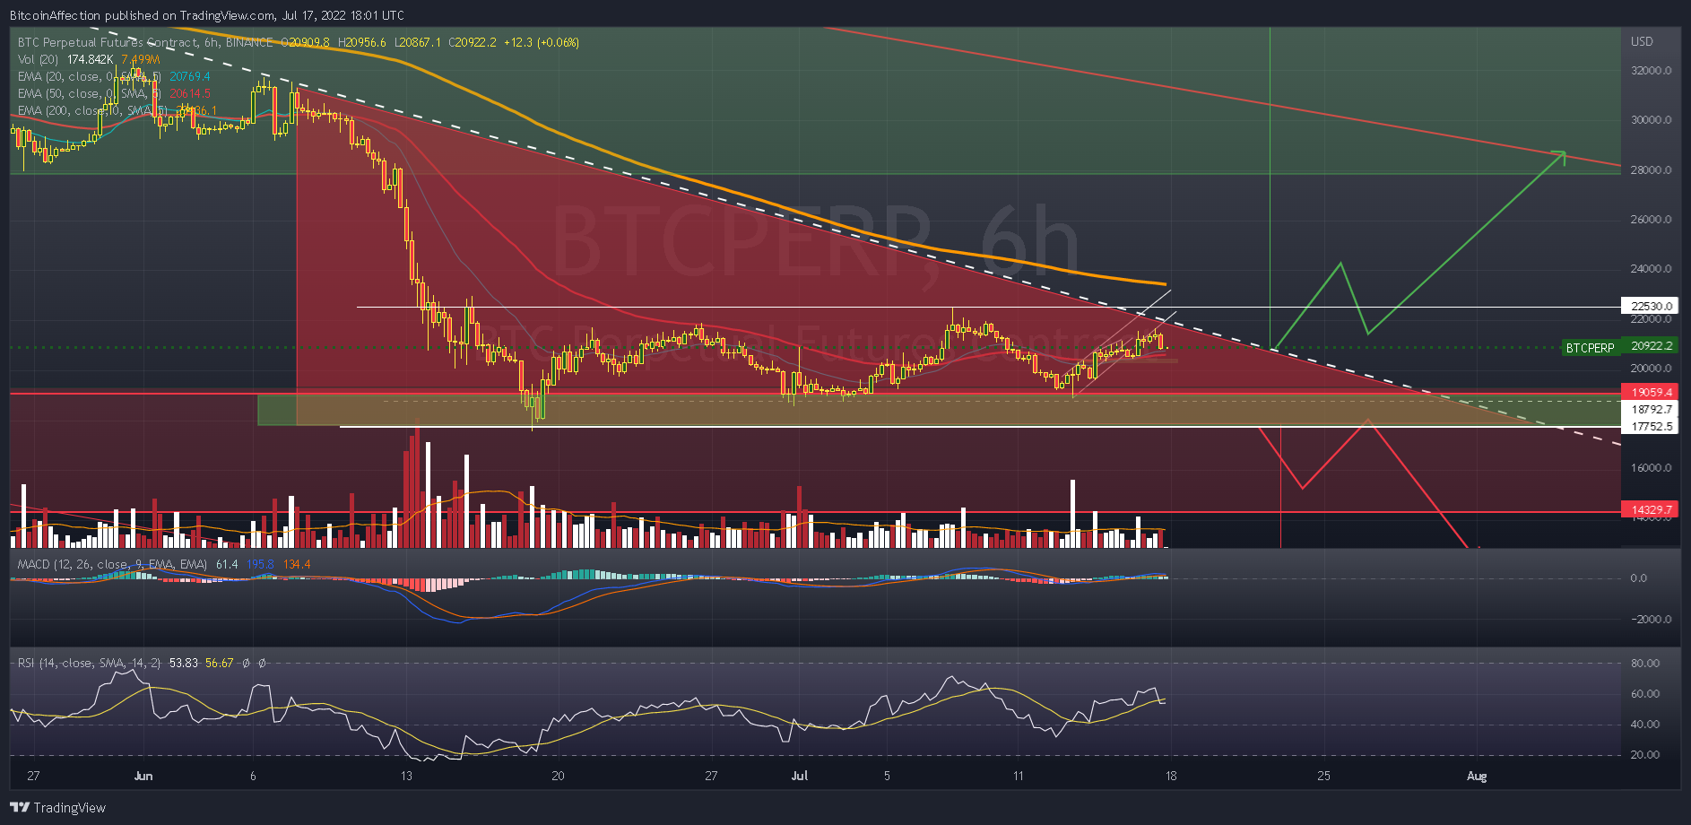Select the BTC Perpetual Futures Contract legend title
This screenshot has width=1691, height=825.
point(145,42)
